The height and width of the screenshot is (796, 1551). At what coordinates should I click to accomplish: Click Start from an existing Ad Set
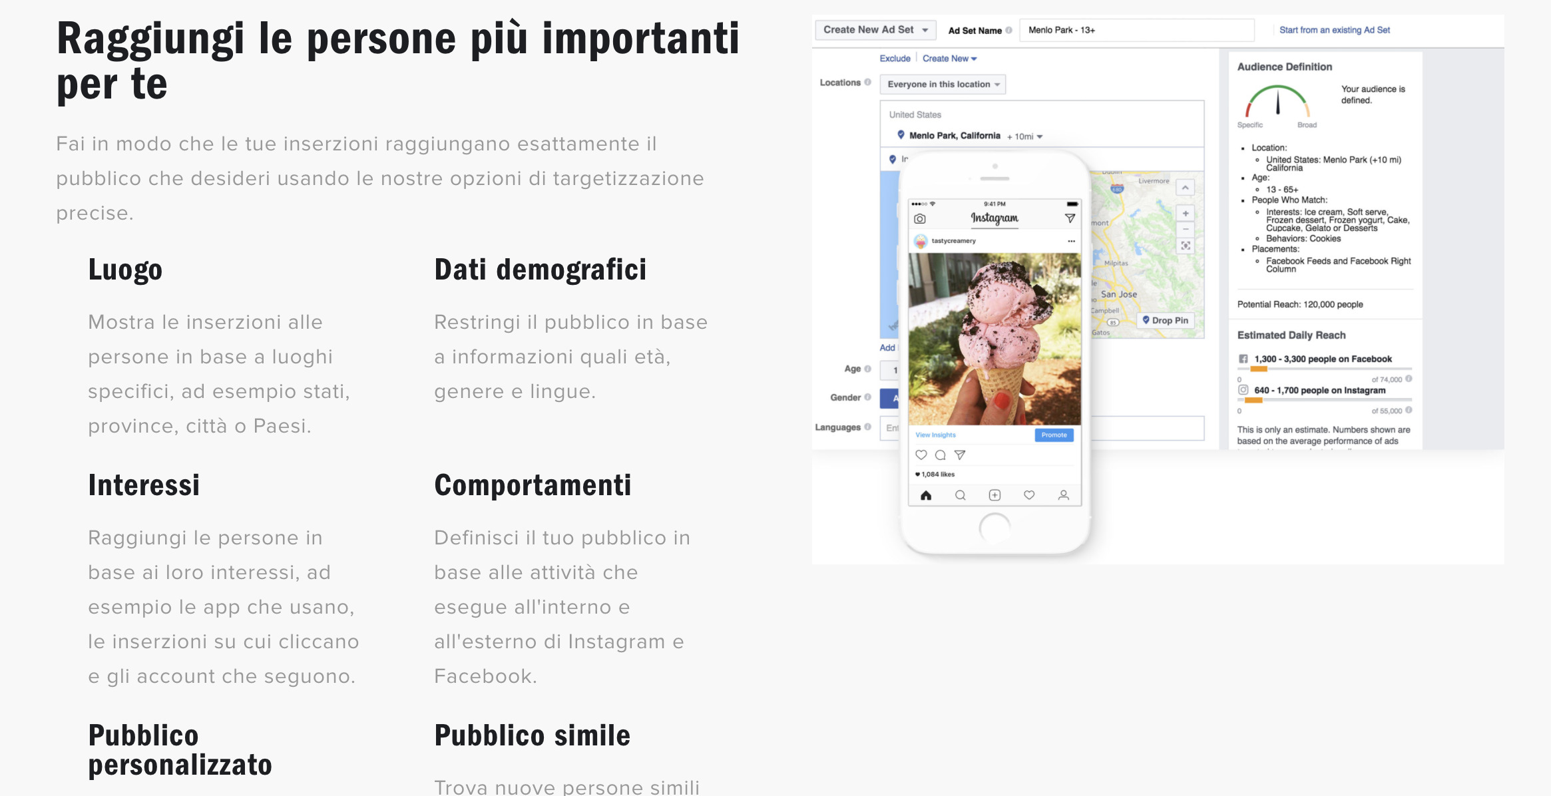click(1334, 30)
